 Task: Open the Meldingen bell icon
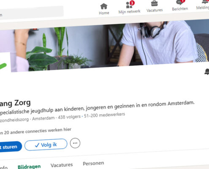tap(206, 2)
